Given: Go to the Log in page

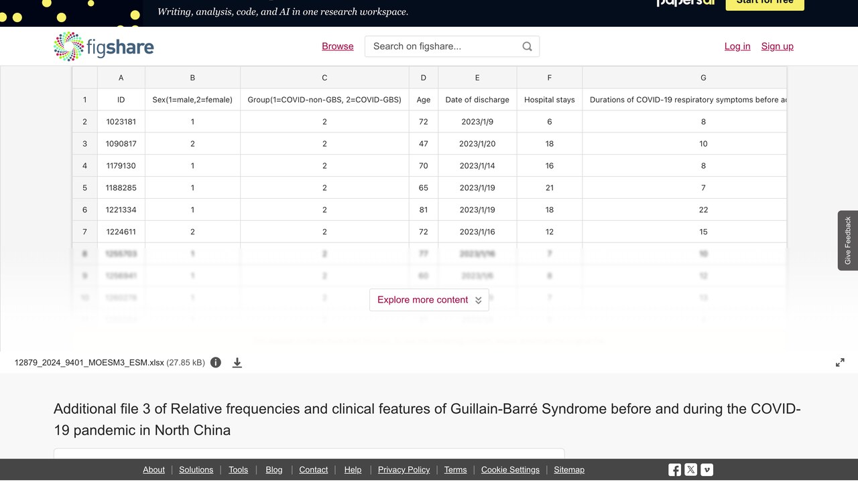Looking at the screenshot, I should pos(737,46).
